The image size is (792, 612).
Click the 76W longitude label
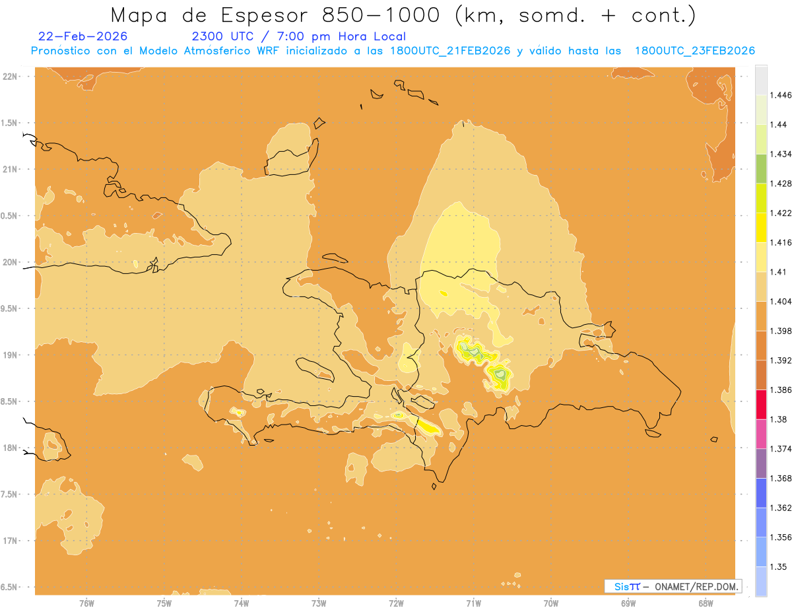click(86, 603)
